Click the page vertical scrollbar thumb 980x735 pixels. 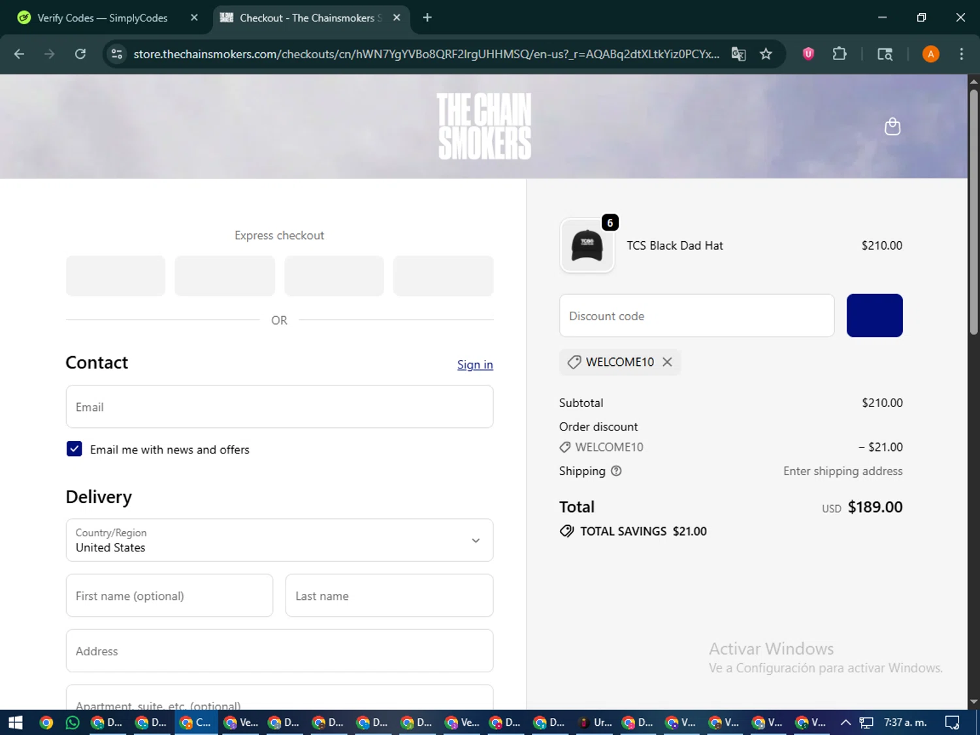pyautogui.click(x=973, y=212)
